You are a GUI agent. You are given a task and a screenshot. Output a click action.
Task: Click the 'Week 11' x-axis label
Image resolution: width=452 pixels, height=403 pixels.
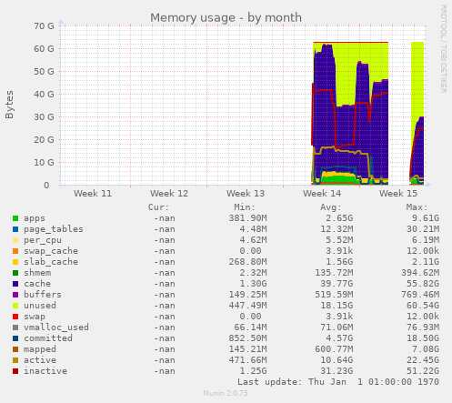(x=93, y=194)
